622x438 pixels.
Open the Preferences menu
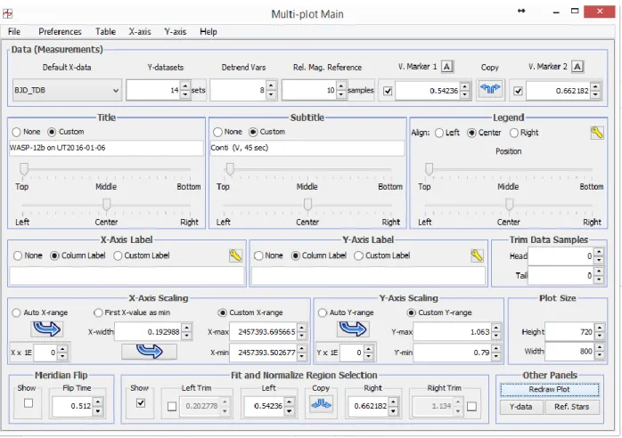tap(60, 32)
